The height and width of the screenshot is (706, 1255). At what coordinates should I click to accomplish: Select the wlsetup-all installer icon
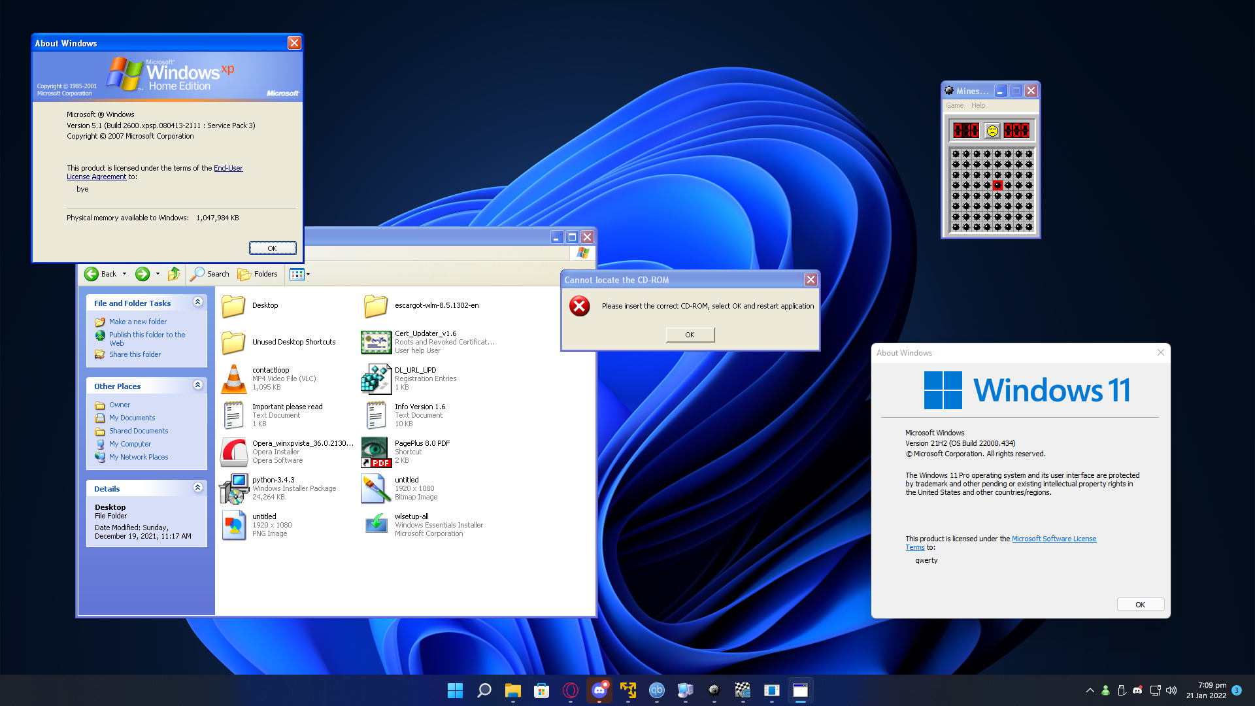(x=376, y=524)
